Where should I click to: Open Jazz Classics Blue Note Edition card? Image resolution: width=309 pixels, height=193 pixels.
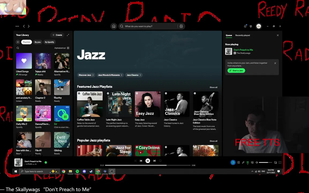click(206, 111)
